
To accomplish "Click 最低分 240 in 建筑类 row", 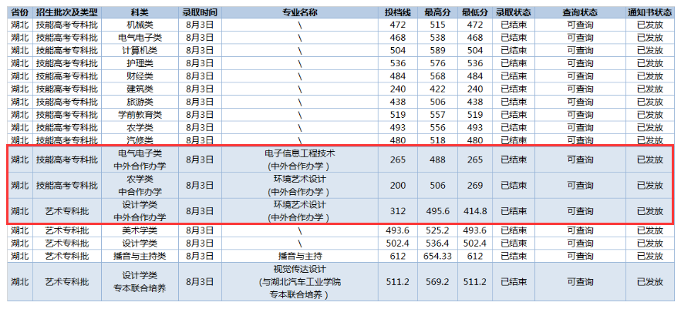I will tap(475, 89).
